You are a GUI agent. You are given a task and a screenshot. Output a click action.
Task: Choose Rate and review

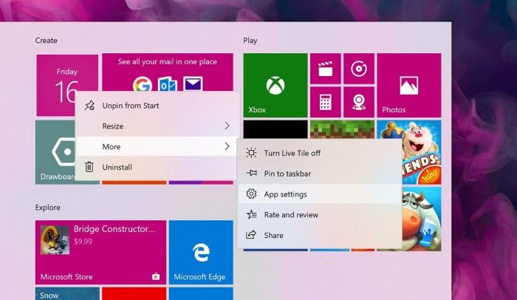(x=290, y=214)
